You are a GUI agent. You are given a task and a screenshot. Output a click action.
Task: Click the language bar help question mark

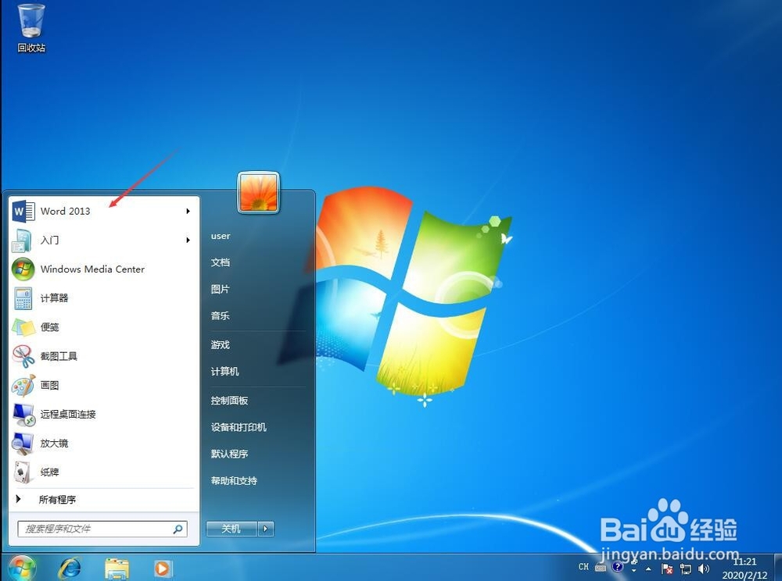coord(618,567)
